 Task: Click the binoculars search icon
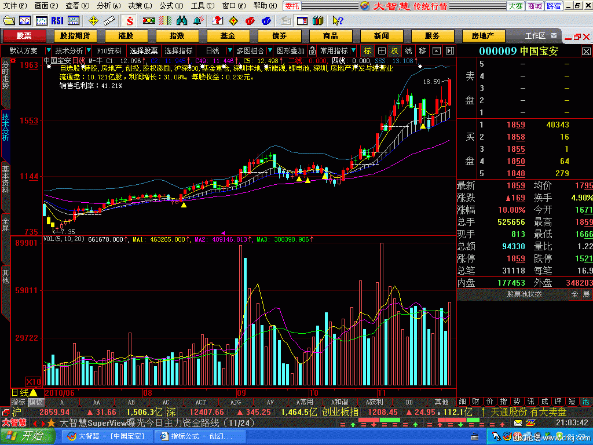tap(182, 20)
